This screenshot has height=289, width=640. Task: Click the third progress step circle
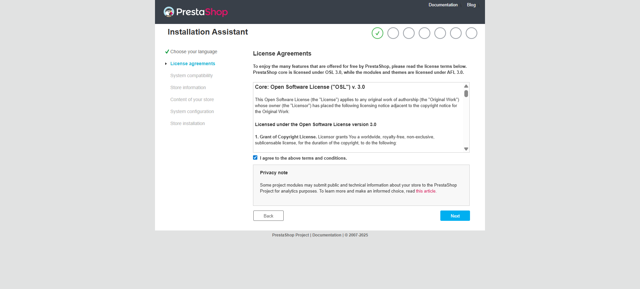409,33
